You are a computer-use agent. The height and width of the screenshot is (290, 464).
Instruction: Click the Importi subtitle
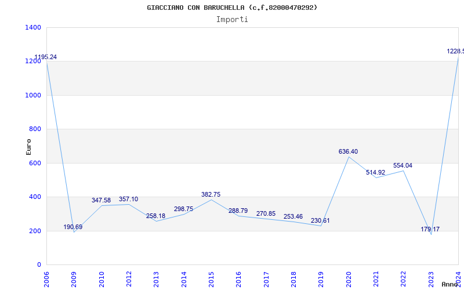[x=232, y=20]
